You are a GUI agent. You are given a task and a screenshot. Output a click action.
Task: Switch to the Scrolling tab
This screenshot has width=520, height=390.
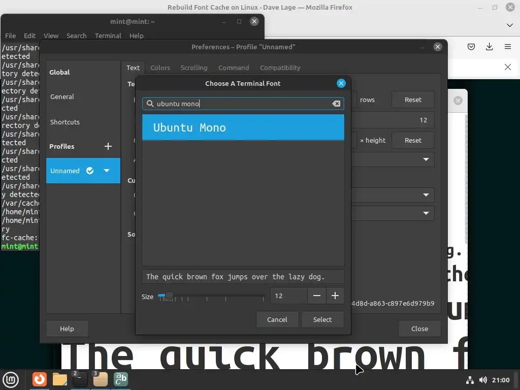click(x=194, y=68)
